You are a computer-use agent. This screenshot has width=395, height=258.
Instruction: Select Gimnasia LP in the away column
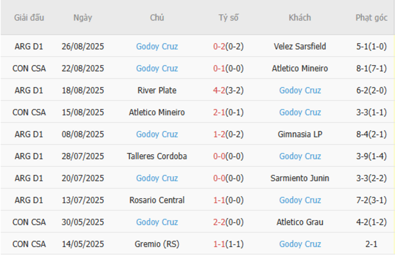point(300,134)
